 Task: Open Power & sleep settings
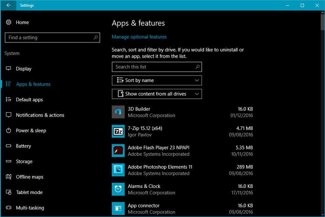click(x=31, y=130)
